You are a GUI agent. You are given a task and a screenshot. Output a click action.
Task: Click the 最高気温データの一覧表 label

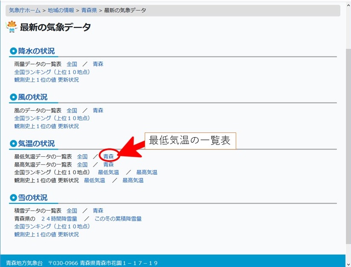(43, 164)
